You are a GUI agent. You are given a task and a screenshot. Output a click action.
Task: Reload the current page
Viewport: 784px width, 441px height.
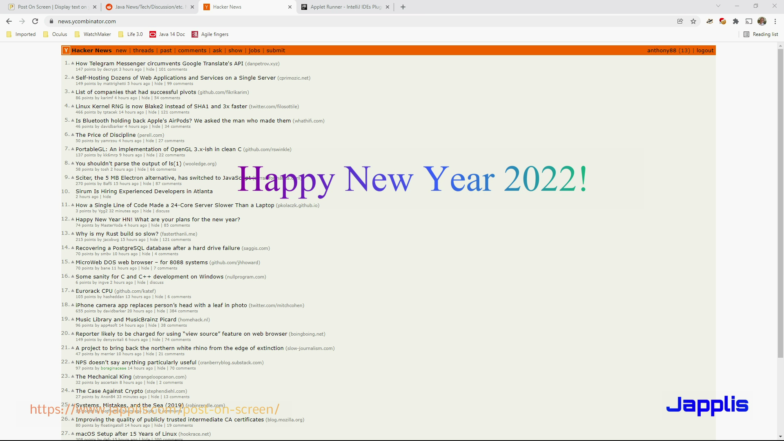(x=35, y=21)
